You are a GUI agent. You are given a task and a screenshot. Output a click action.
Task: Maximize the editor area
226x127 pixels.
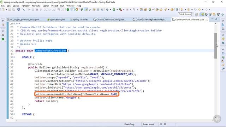pyautogui.click(x=216, y=19)
